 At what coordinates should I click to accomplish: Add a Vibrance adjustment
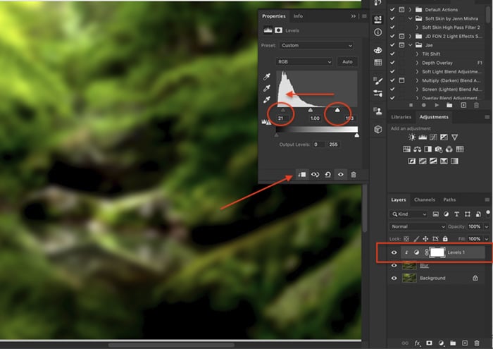click(455, 137)
